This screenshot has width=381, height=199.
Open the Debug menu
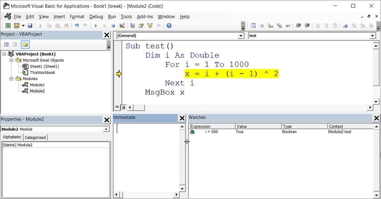(96, 17)
